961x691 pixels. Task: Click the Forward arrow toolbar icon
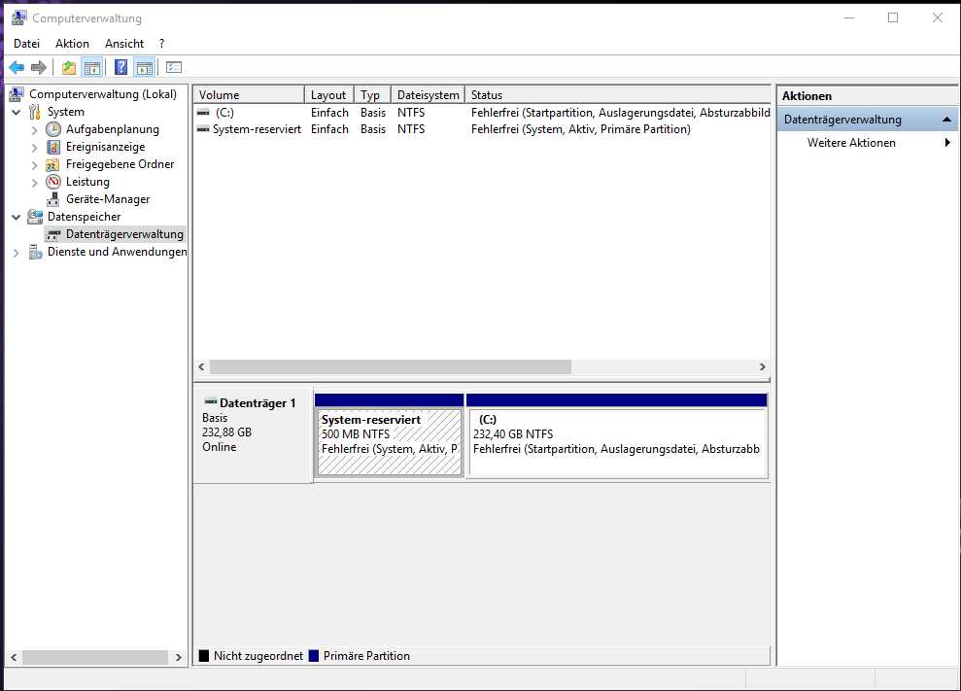[x=39, y=67]
